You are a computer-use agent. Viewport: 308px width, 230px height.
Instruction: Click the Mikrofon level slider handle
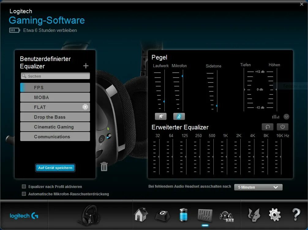(x=182, y=76)
